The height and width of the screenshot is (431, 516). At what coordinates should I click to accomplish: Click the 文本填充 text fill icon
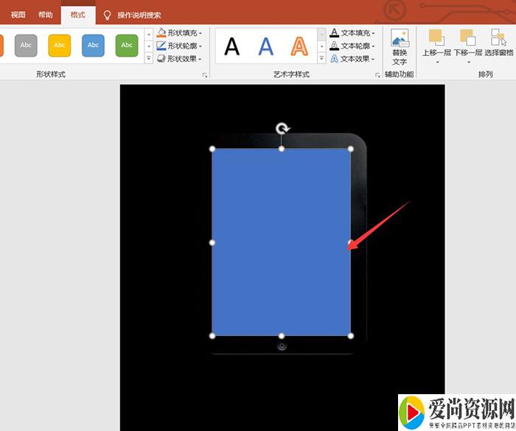coord(335,33)
